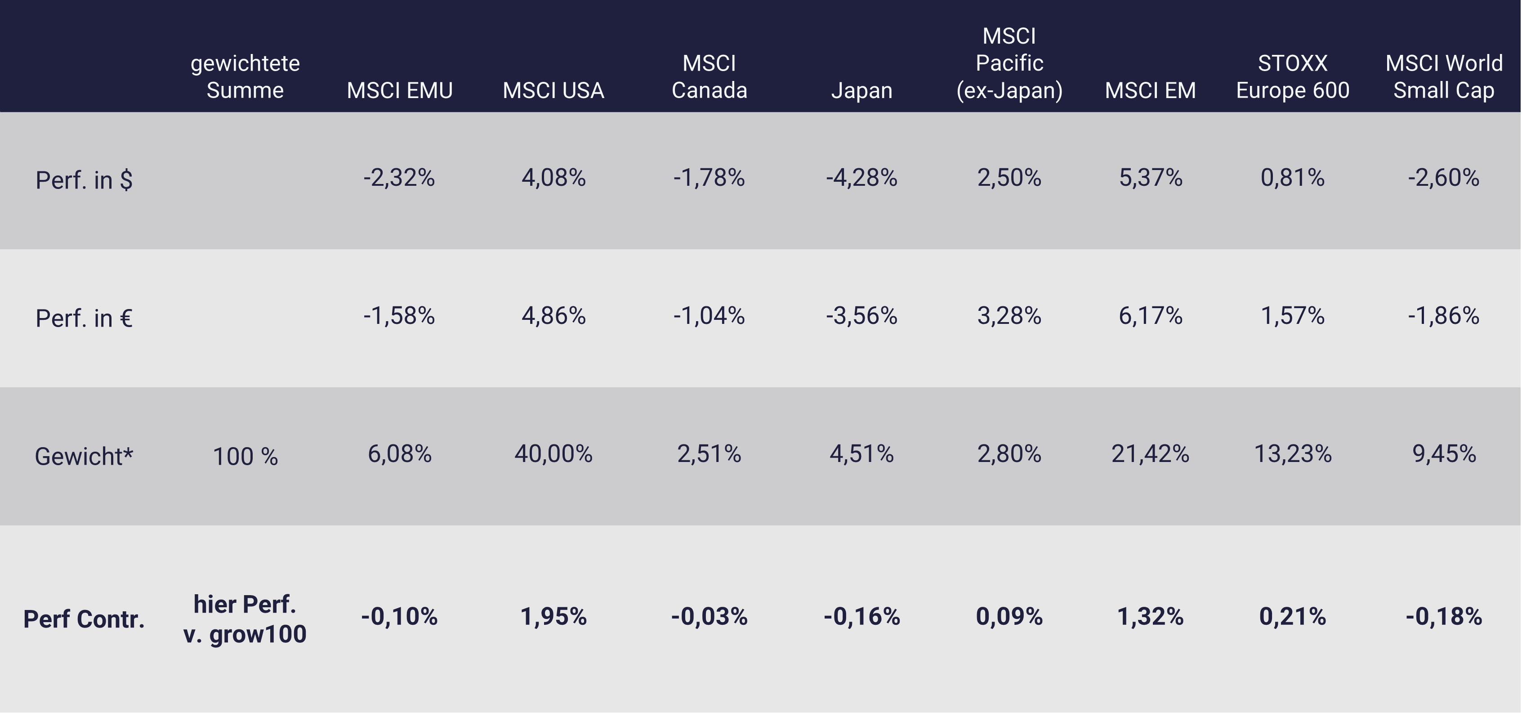Click the gewichtete Summe column header
Screen dimensions: 1522x713
coord(245,77)
